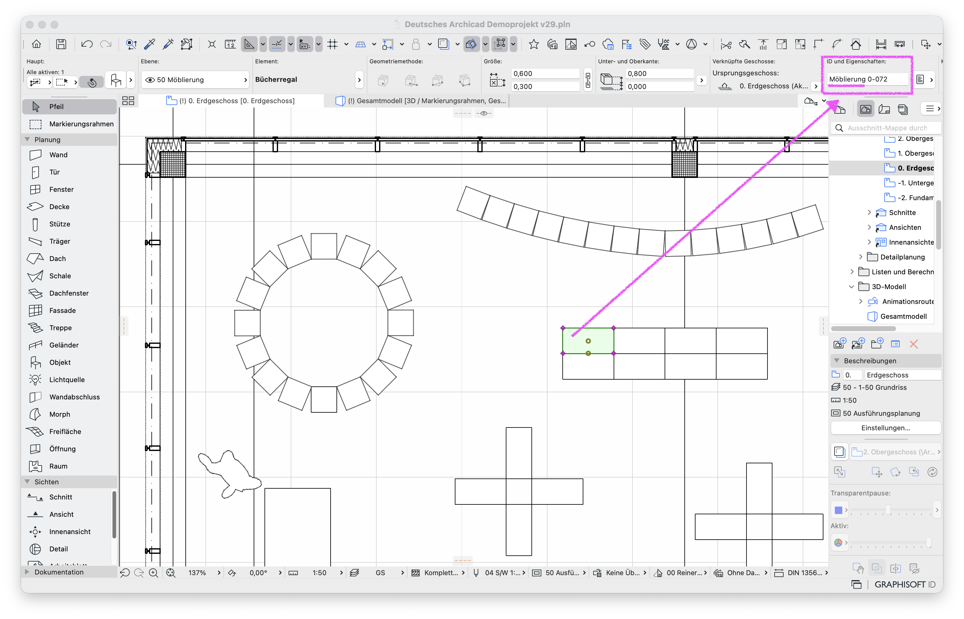Collapse the Sichten toolbox section

click(27, 482)
